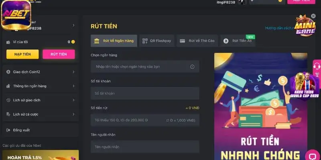Expand the Thông tin ngân hàng chevron
321x160 pixels.
(73, 86)
